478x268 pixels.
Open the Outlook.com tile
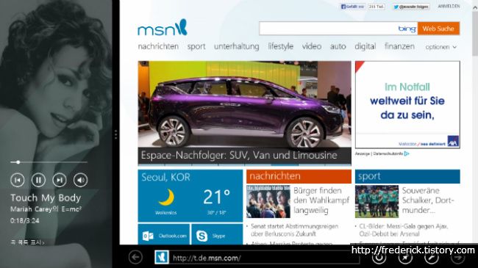[164, 234]
